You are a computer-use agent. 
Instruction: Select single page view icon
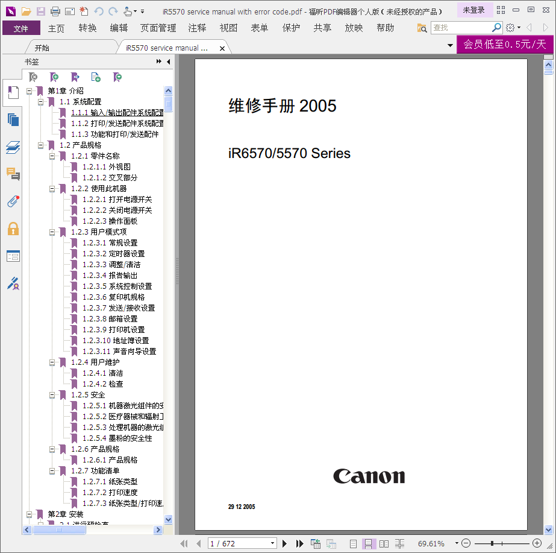(353, 543)
